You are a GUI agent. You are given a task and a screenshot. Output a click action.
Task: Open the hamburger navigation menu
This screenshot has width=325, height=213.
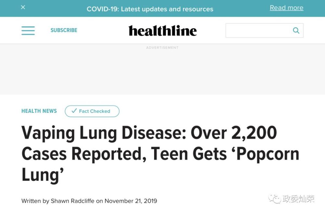pos(28,30)
